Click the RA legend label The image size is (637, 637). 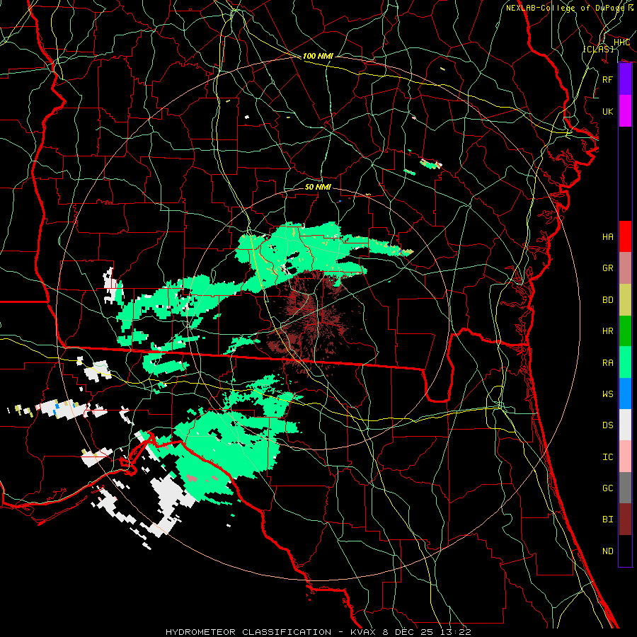pos(607,363)
